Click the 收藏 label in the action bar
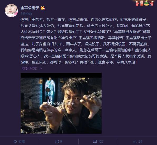The height and width of the screenshot is (145, 157). [22, 142]
